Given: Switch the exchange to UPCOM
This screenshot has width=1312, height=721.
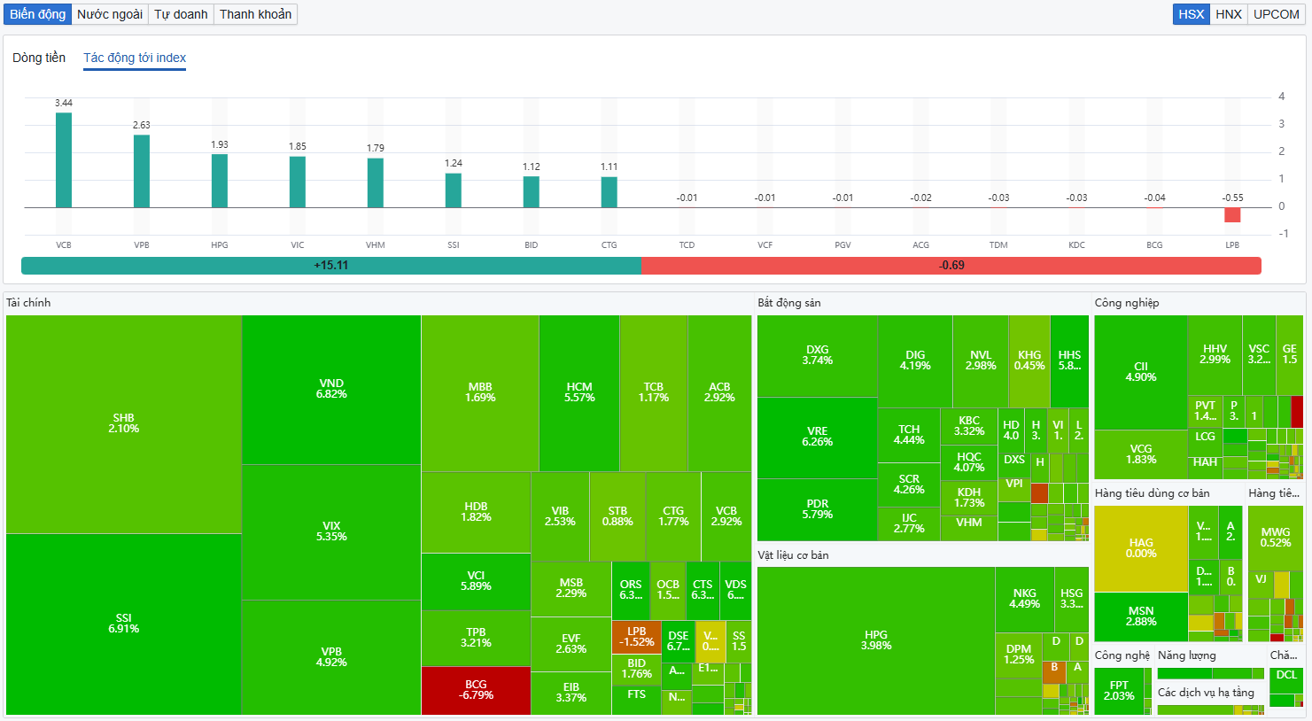Looking at the screenshot, I should pyautogui.click(x=1276, y=14).
